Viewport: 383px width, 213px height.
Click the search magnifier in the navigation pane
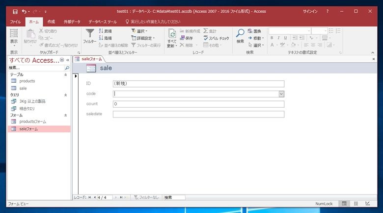(67, 68)
